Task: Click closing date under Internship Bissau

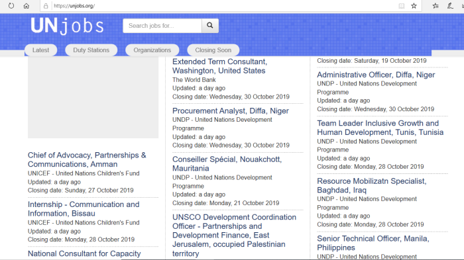Action: tap(81, 239)
